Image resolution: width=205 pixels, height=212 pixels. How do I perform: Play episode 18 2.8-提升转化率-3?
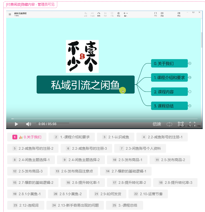tap(175, 183)
